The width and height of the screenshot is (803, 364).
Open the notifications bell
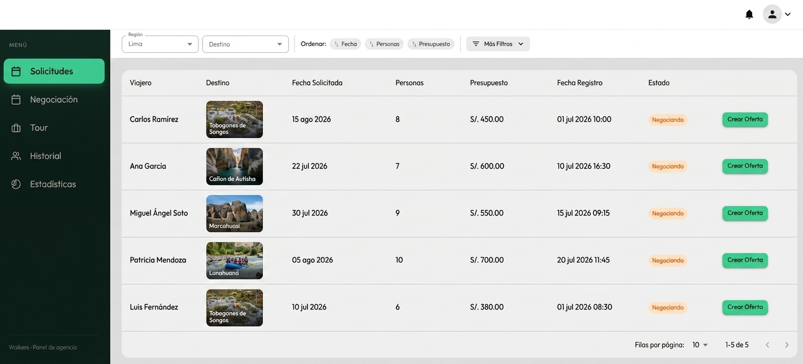click(x=749, y=14)
